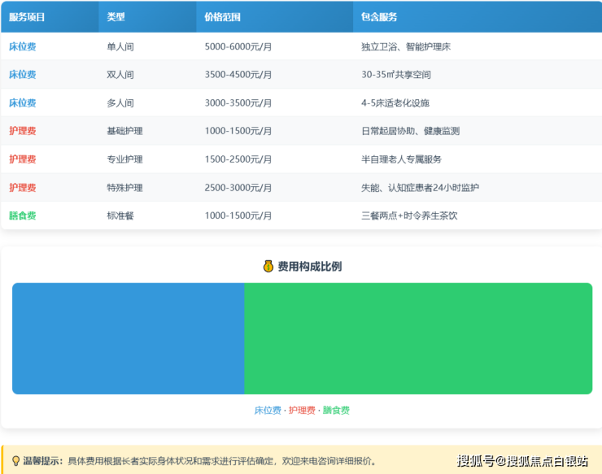Click the green 膳食费 legend label under the bar
Screen dimensions: 602x474
click(x=336, y=411)
